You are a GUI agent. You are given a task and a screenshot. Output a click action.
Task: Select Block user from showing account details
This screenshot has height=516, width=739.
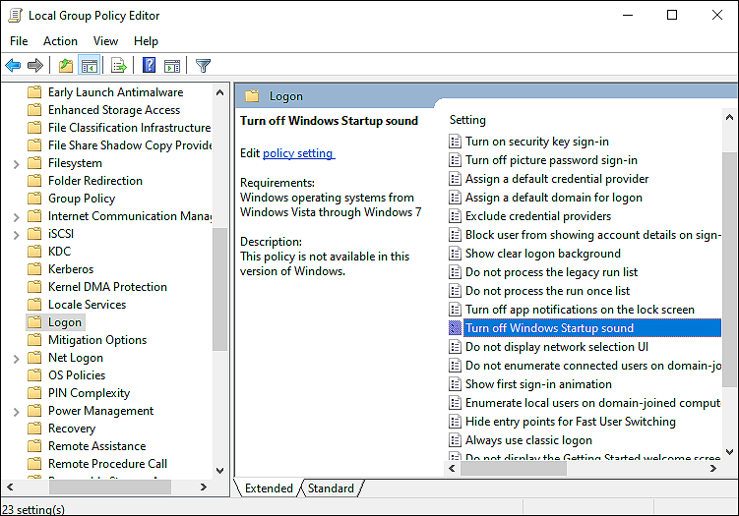click(x=593, y=235)
